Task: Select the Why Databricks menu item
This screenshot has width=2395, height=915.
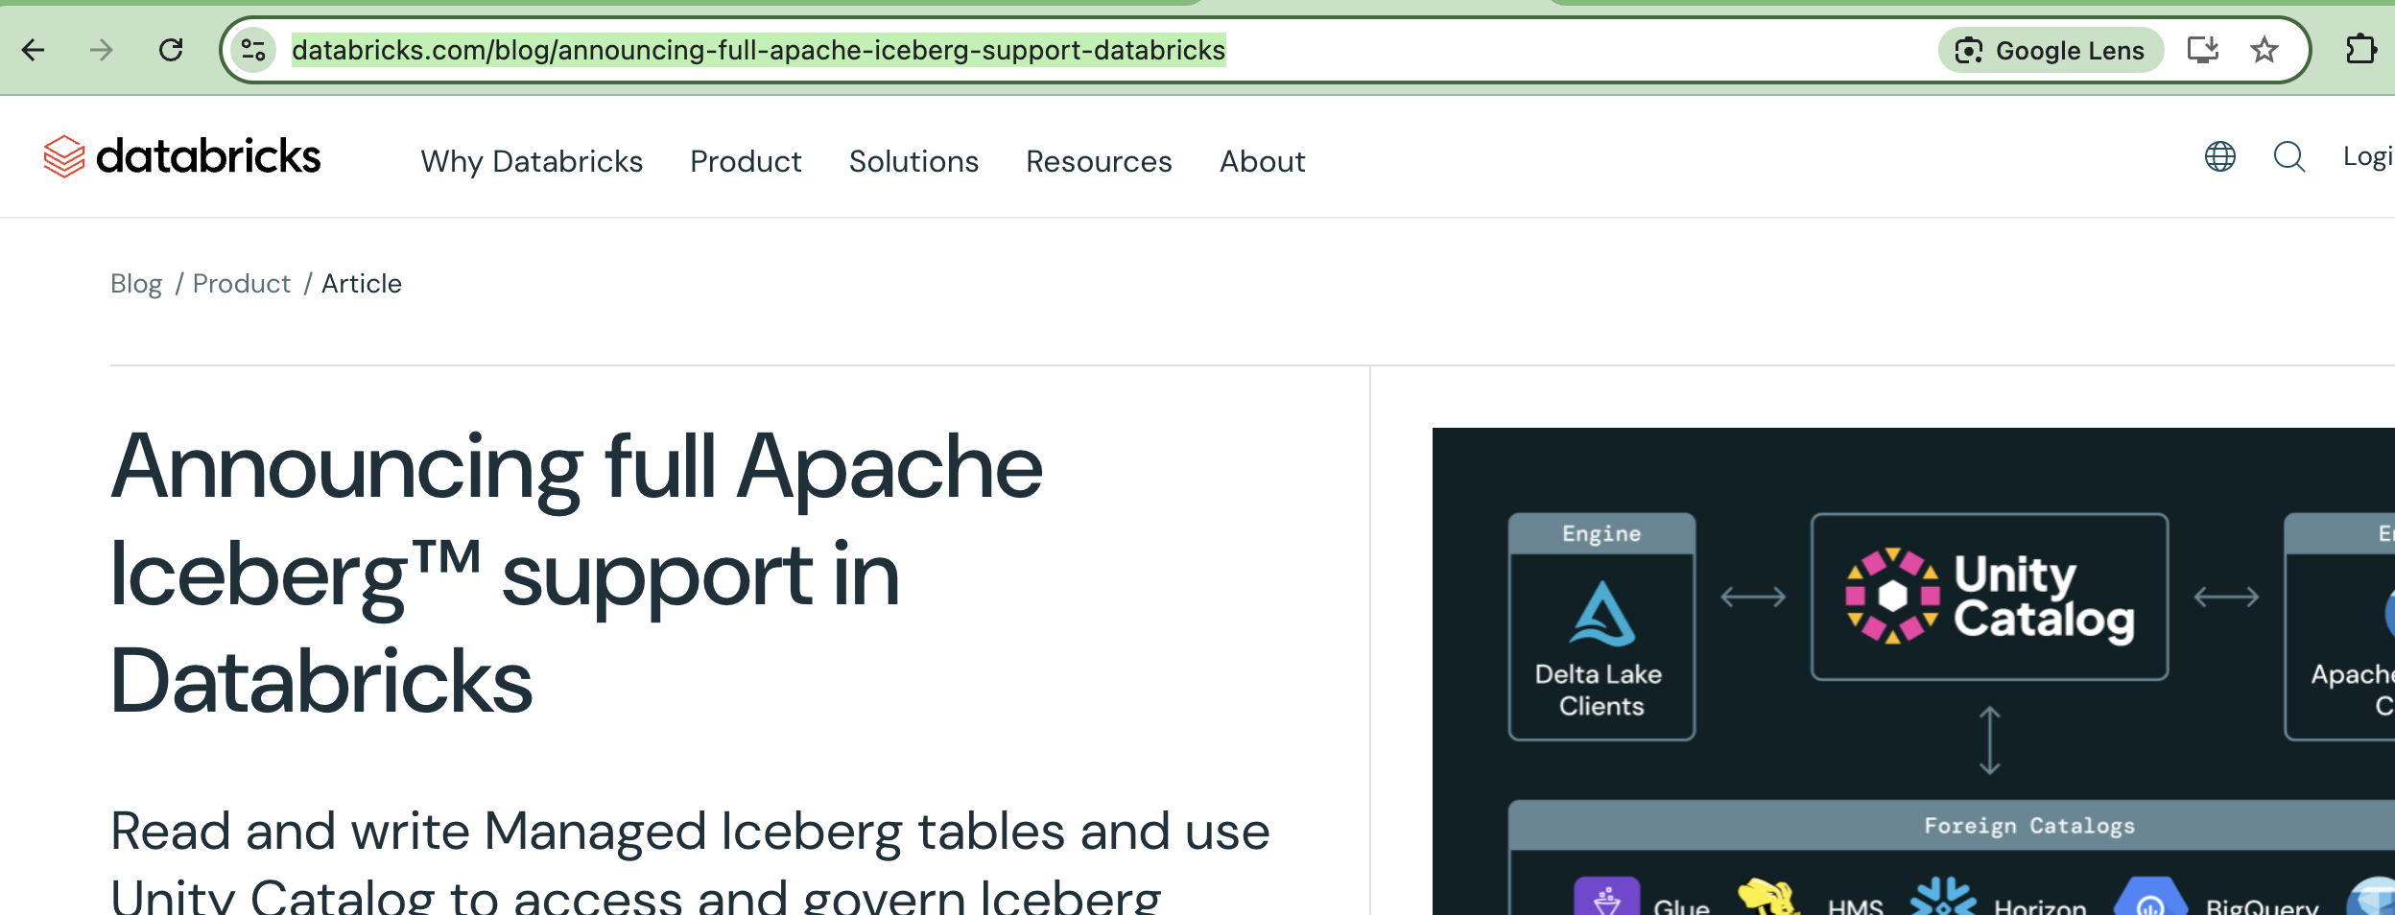Action: tap(531, 161)
